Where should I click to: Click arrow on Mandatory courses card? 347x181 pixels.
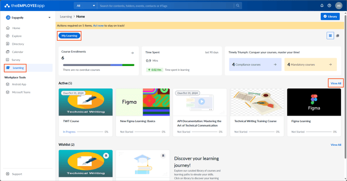(x=330, y=65)
